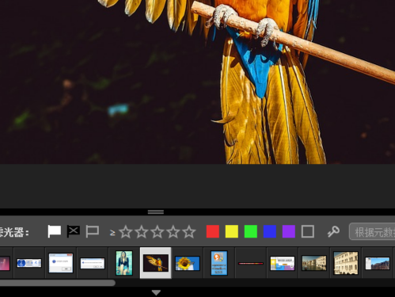The height and width of the screenshot is (297, 395).
Task: Click the filter label 滤光器
Action: (x=14, y=232)
